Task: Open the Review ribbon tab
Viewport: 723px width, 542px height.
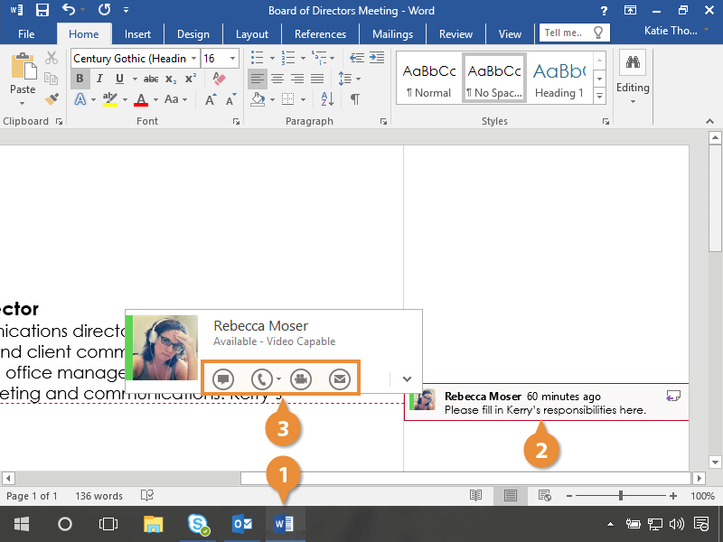Action: (455, 34)
